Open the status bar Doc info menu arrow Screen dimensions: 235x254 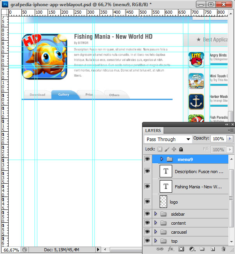coord(98,250)
